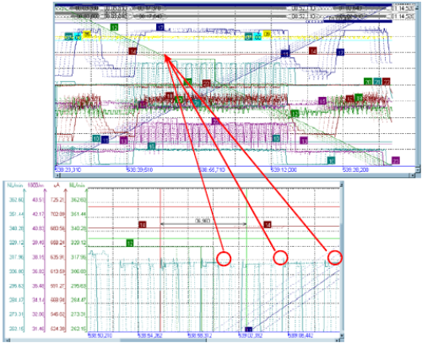Click the rightmost yellow tag on the yellow line
422x343 pixels.
pyautogui.click(x=267, y=34)
